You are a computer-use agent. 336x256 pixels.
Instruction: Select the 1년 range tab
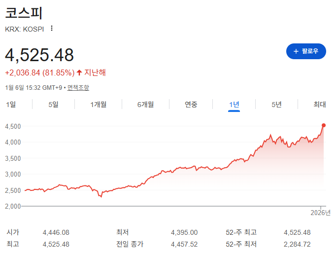[234, 105]
